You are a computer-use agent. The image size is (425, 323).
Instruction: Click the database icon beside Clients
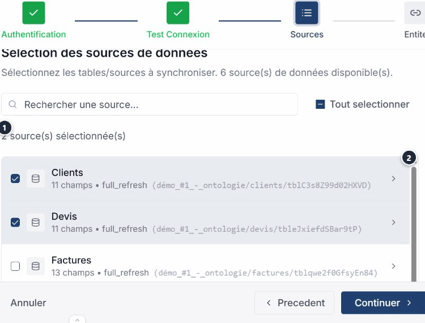[x=36, y=178]
